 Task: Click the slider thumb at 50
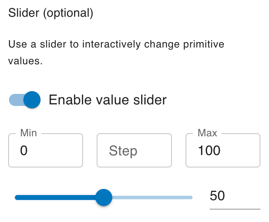[x=104, y=197]
